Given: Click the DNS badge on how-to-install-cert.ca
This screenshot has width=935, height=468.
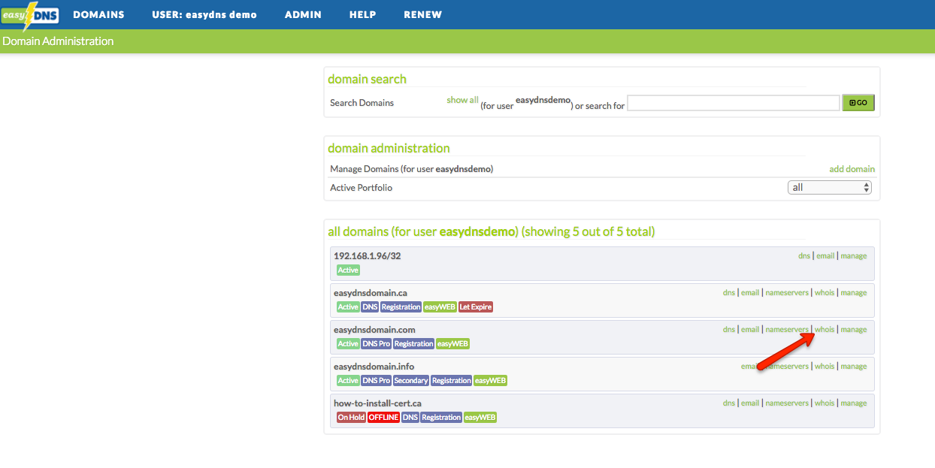Looking at the screenshot, I should point(410,418).
